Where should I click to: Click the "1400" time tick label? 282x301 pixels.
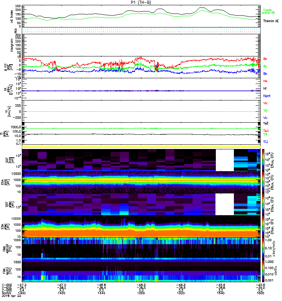(x=22, y=293)
